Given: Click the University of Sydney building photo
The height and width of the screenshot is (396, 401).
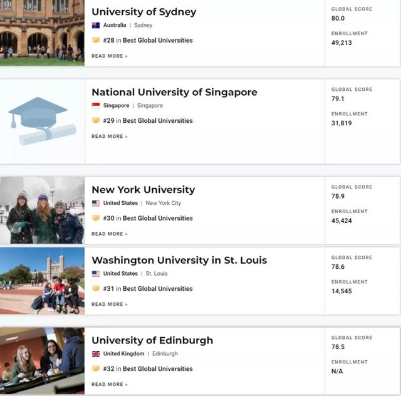Looking at the screenshot, I should pos(42,31).
